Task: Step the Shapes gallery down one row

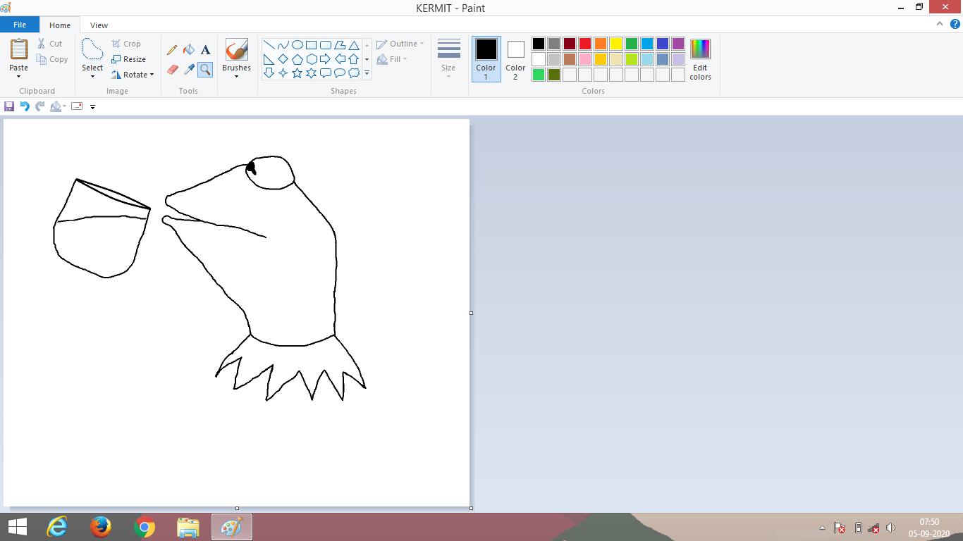Action: [x=367, y=59]
